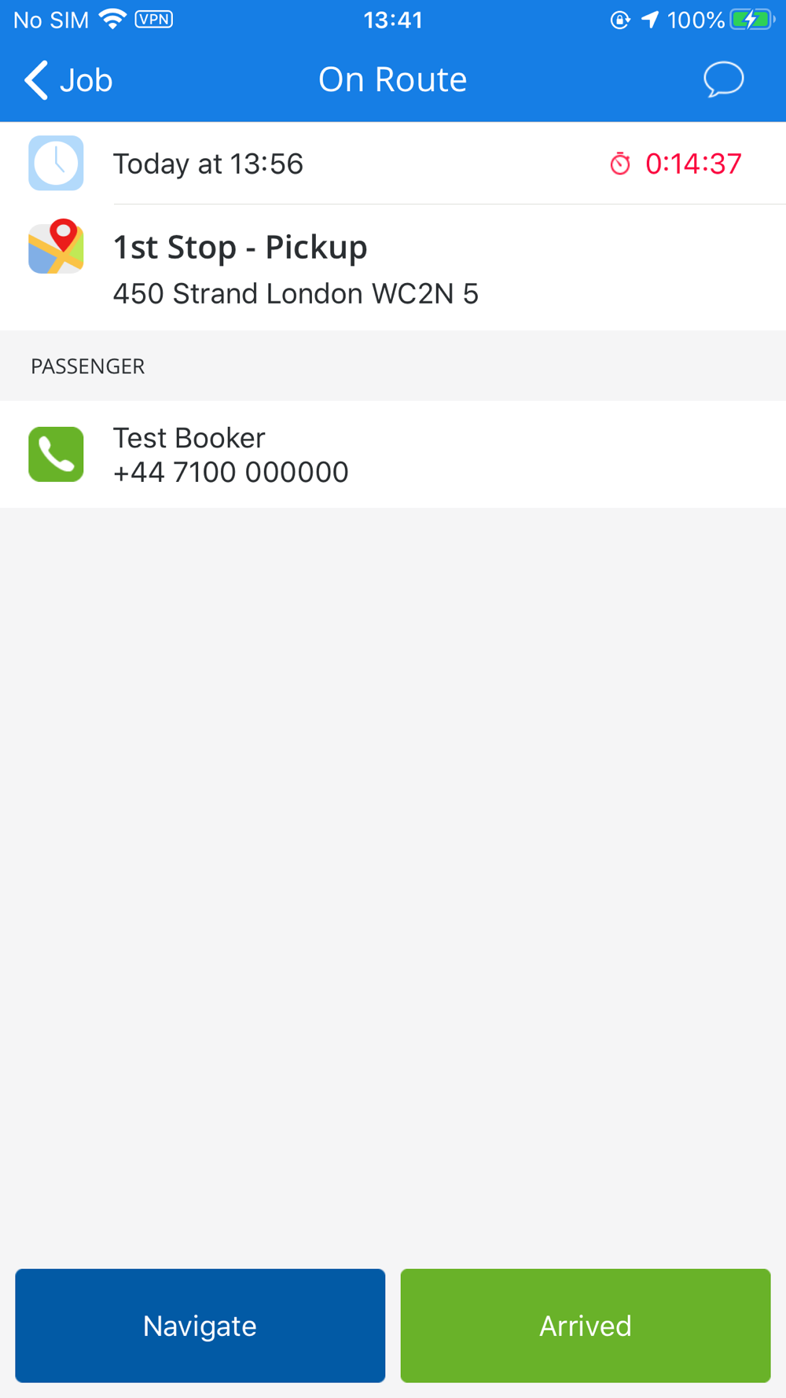Tap the VPN status indicator
786x1398 pixels.
154,19
